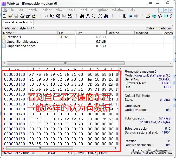Click the greyed-out write clipboard icon
Viewport: 176px width, 158px height.
pyautogui.click(x=64, y=16)
